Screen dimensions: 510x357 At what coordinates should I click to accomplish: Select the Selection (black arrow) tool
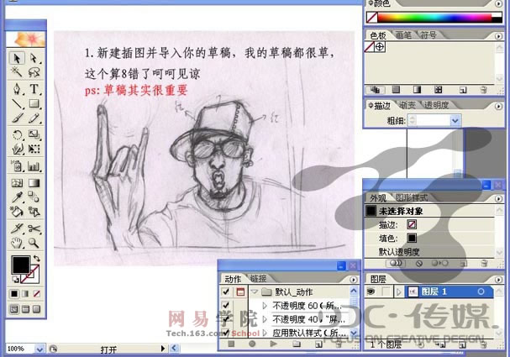(17, 58)
